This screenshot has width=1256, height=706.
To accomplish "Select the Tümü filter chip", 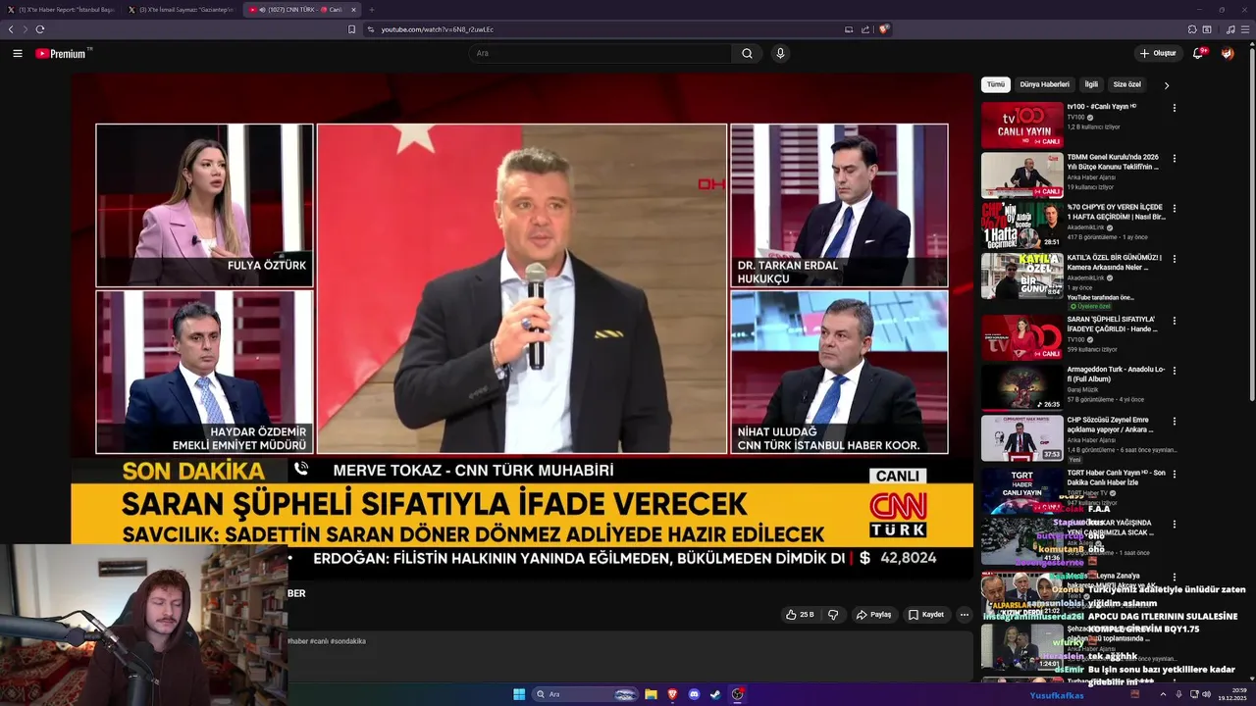I will click(996, 84).
